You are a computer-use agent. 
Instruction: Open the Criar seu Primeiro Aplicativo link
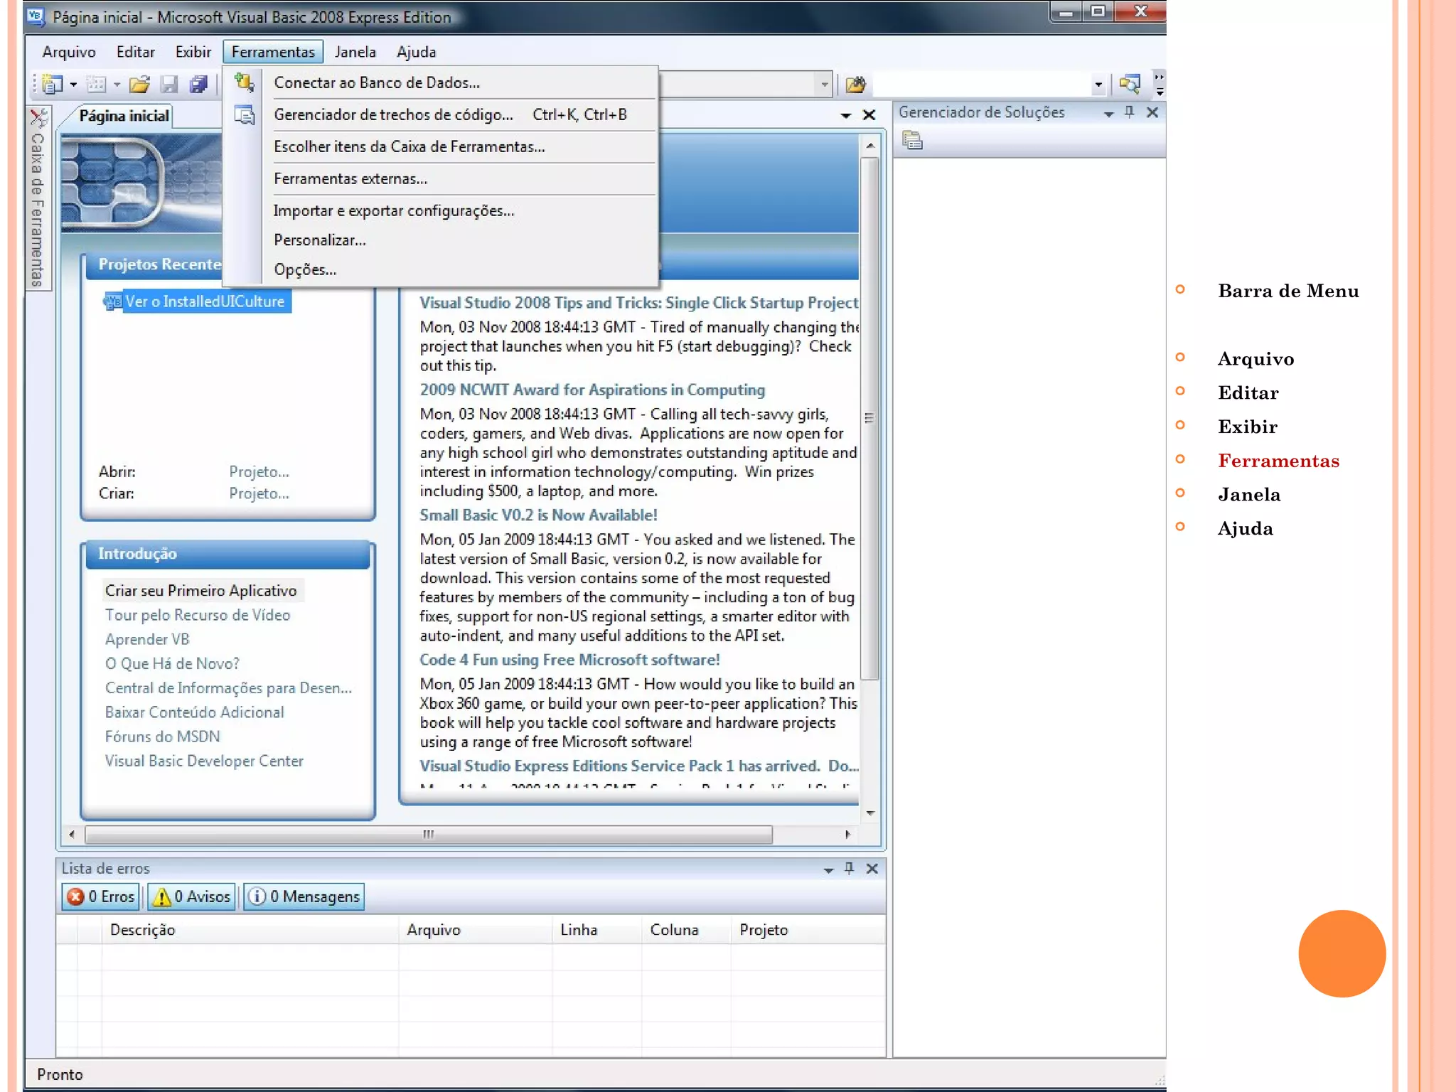200,590
